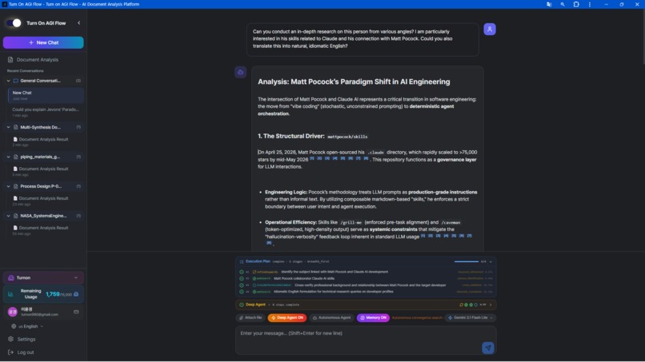Click the Settings gear icon
This screenshot has width=645, height=362.
10,340
